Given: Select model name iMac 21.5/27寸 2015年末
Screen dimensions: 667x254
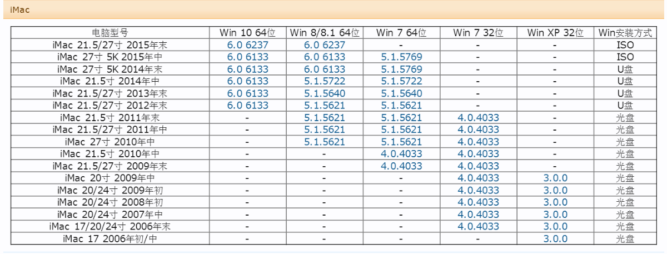Looking at the screenshot, I should (x=110, y=45).
